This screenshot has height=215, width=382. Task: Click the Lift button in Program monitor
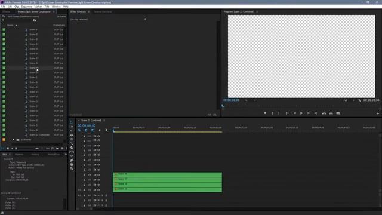(x=324, y=113)
